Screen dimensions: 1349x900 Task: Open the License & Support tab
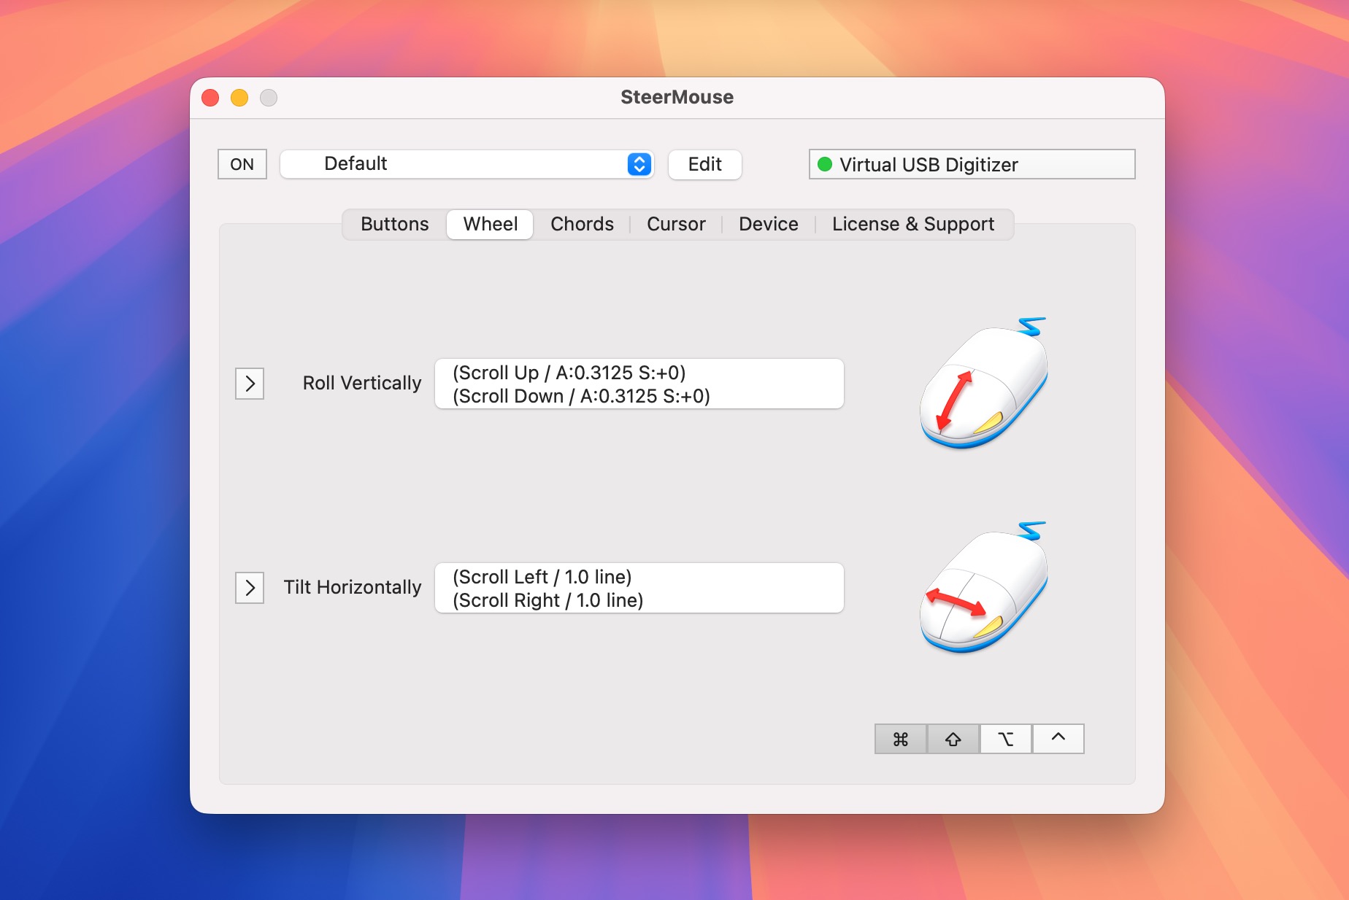(913, 224)
